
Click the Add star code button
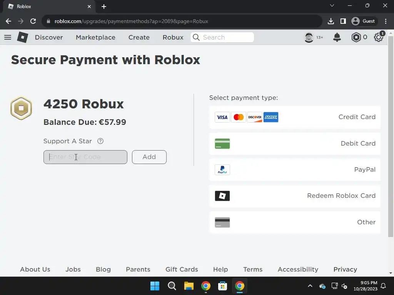coord(149,157)
